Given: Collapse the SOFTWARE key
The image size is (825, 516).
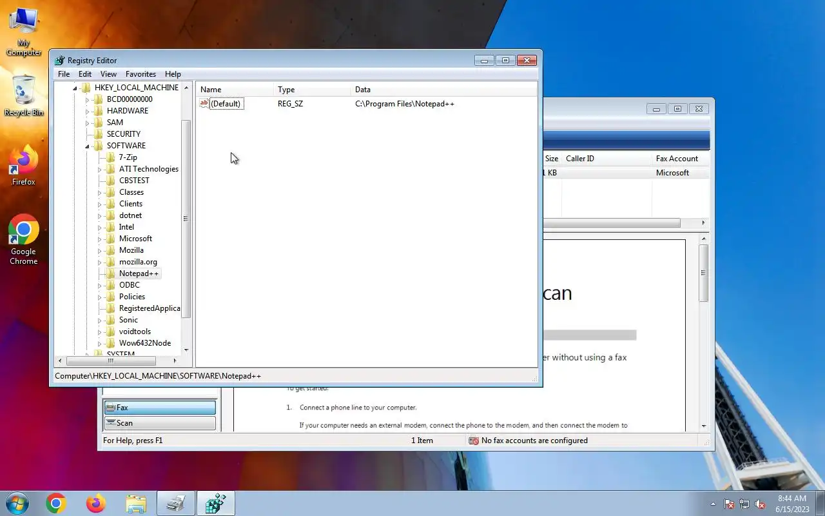Looking at the screenshot, I should (88, 146).
